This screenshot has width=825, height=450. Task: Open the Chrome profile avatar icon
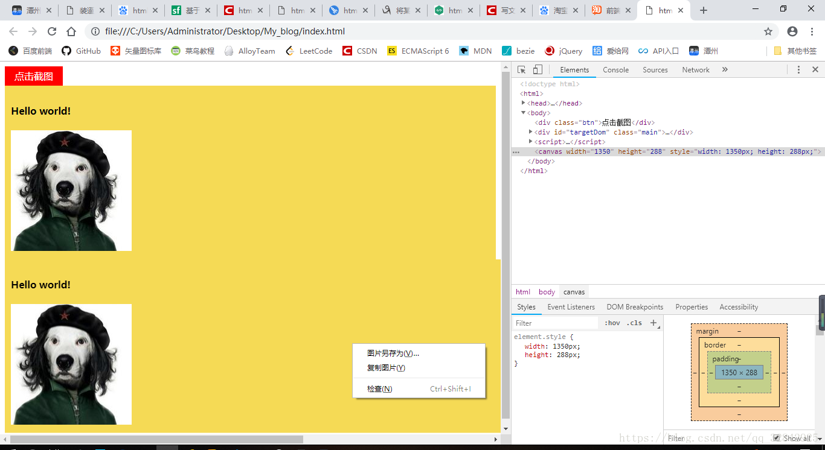pyautogui.click(x=792, y=31)
